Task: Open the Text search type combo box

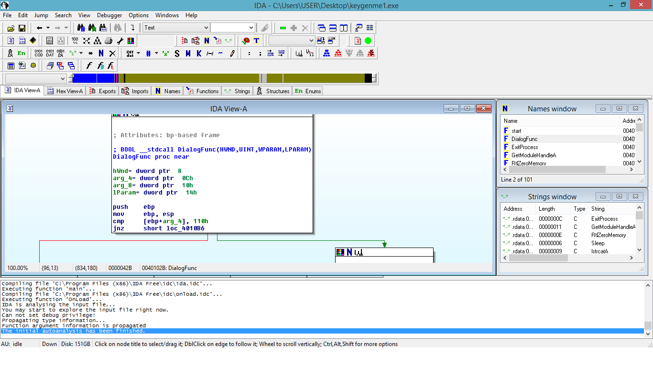Action: (x=176, y=28)
